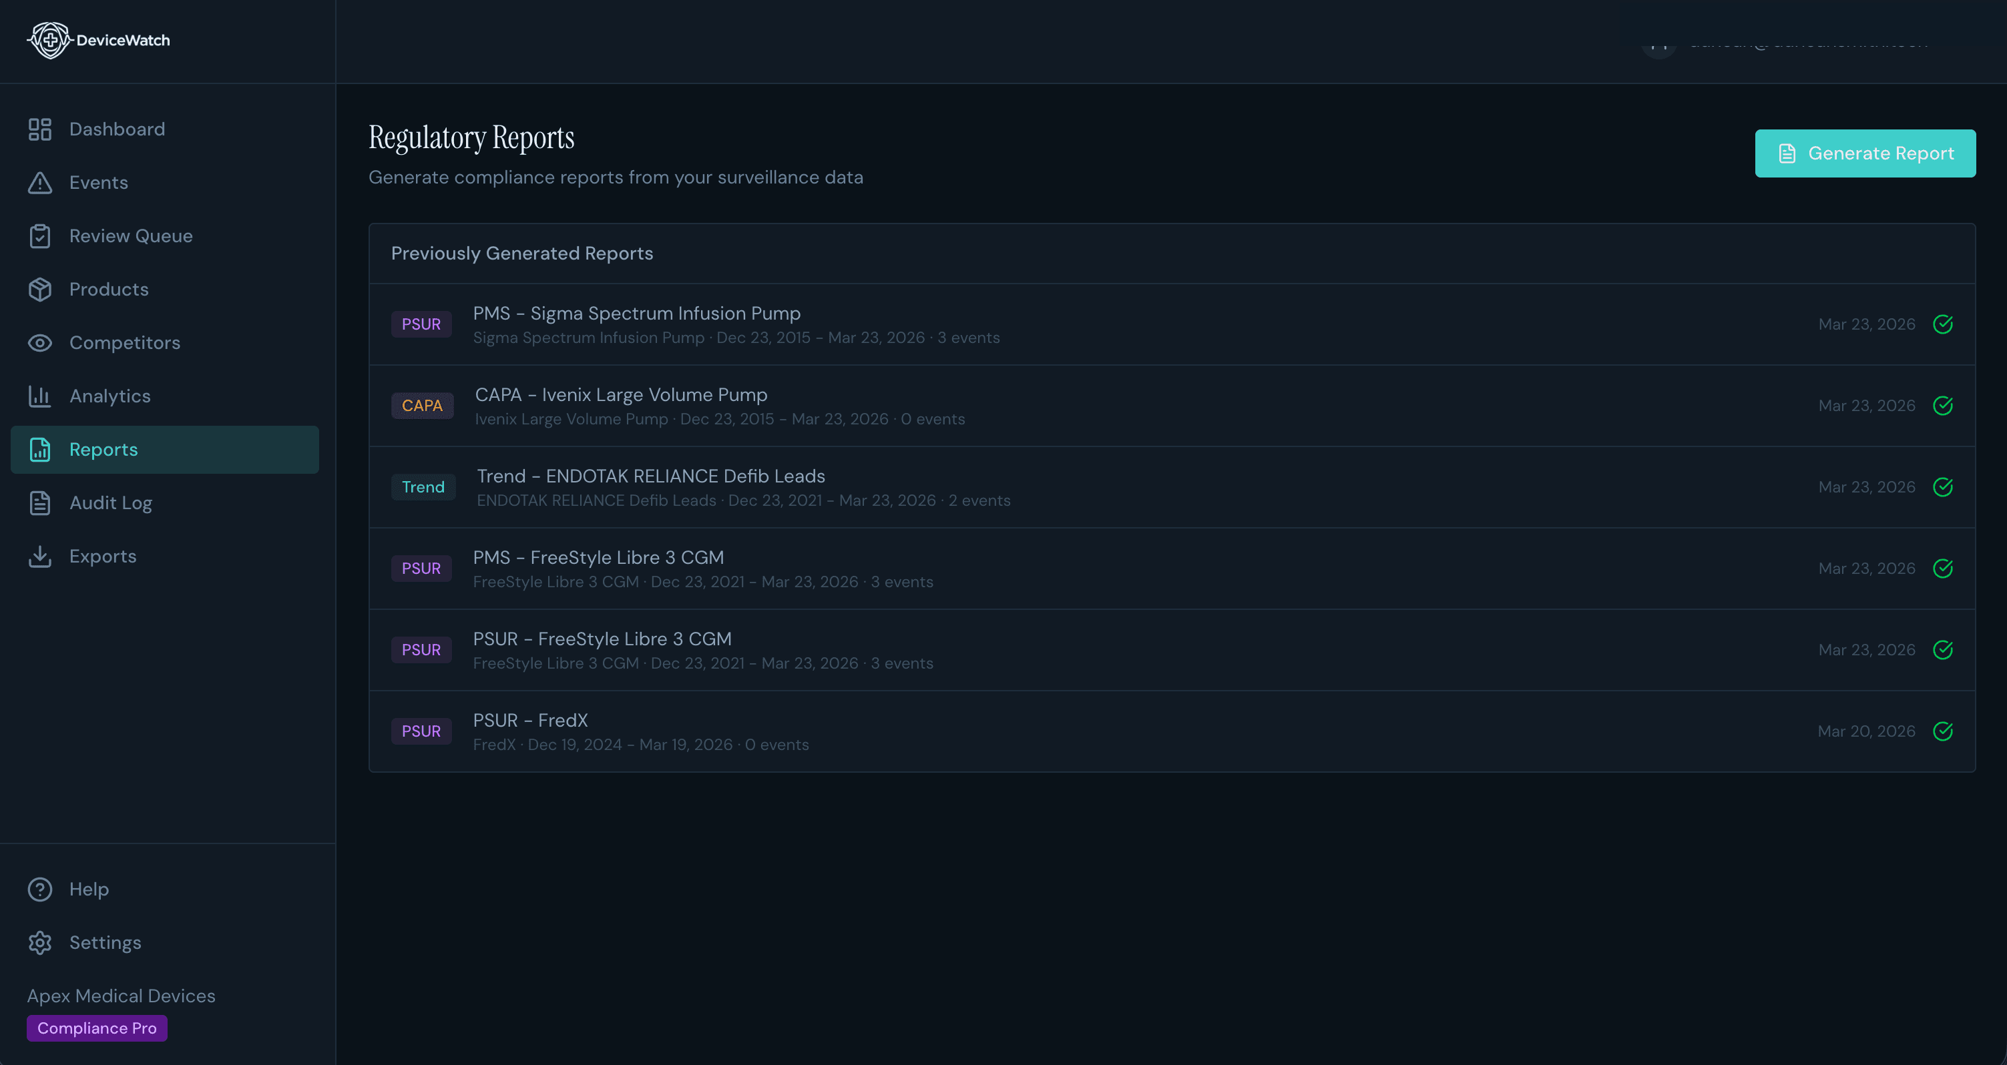Click the Compliance Pro plan badge
This screenshot has height=1065, width=2007.
coord(97,1028)
